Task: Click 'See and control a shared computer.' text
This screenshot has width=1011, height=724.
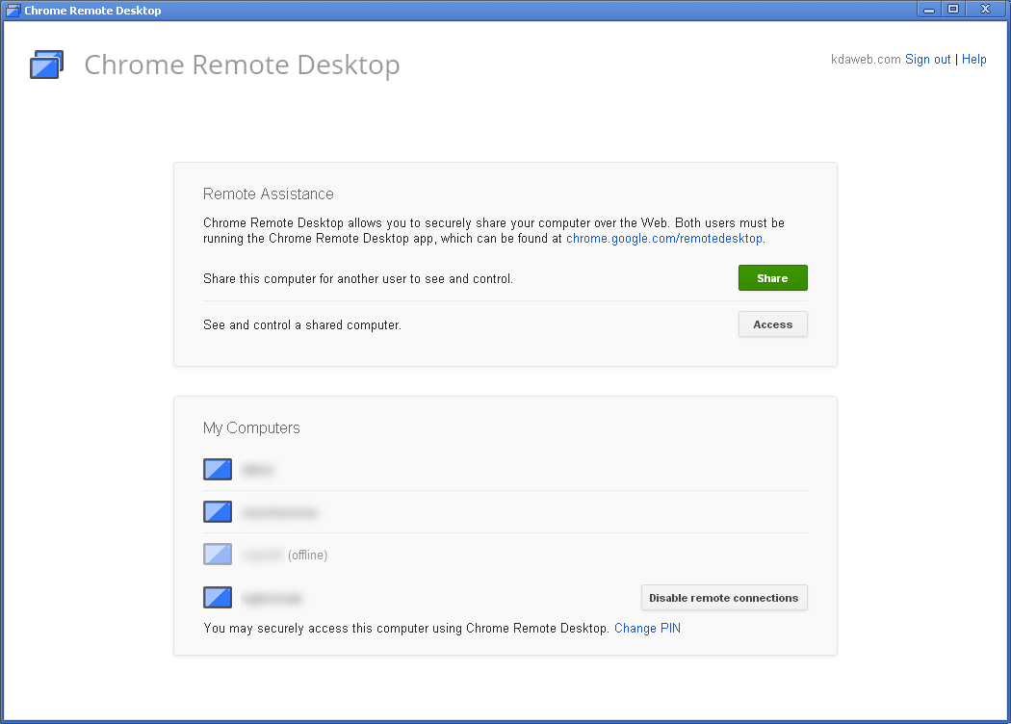Action: coord(302,324)
